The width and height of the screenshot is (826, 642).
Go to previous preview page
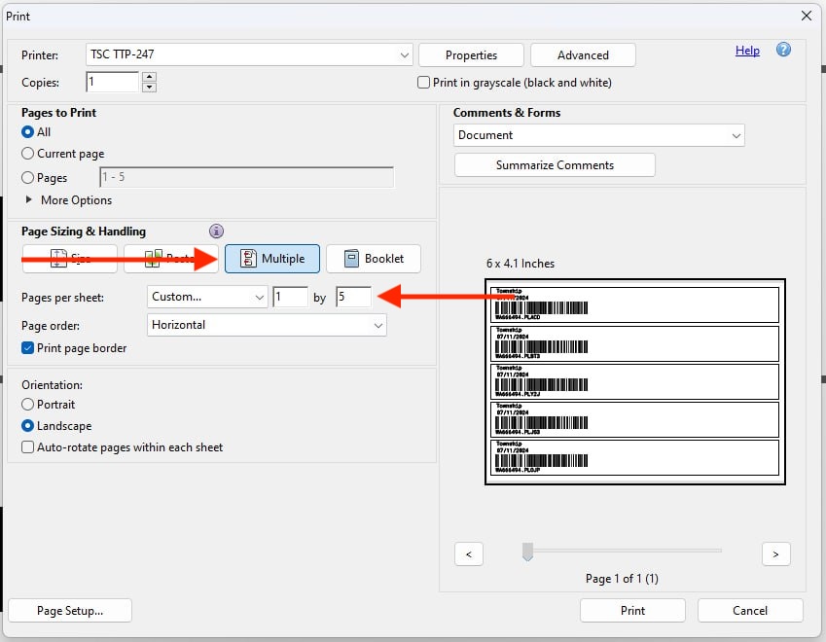point(468,554)
